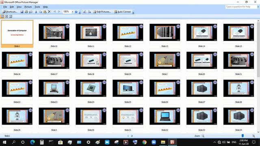The width and height of the screenshot is (260, 146).
Task: Open the File menu
Action: coord(5,7)
